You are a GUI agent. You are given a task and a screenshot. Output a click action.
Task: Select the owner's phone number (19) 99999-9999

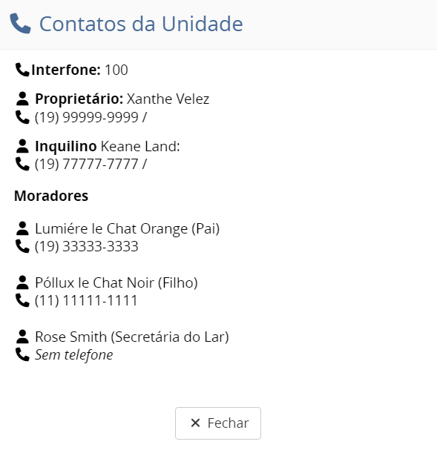[87, 117]
